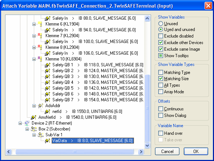Select Safety QB 4 IB 136.0 row
214x161 pixels.
(x=98, y=82)
